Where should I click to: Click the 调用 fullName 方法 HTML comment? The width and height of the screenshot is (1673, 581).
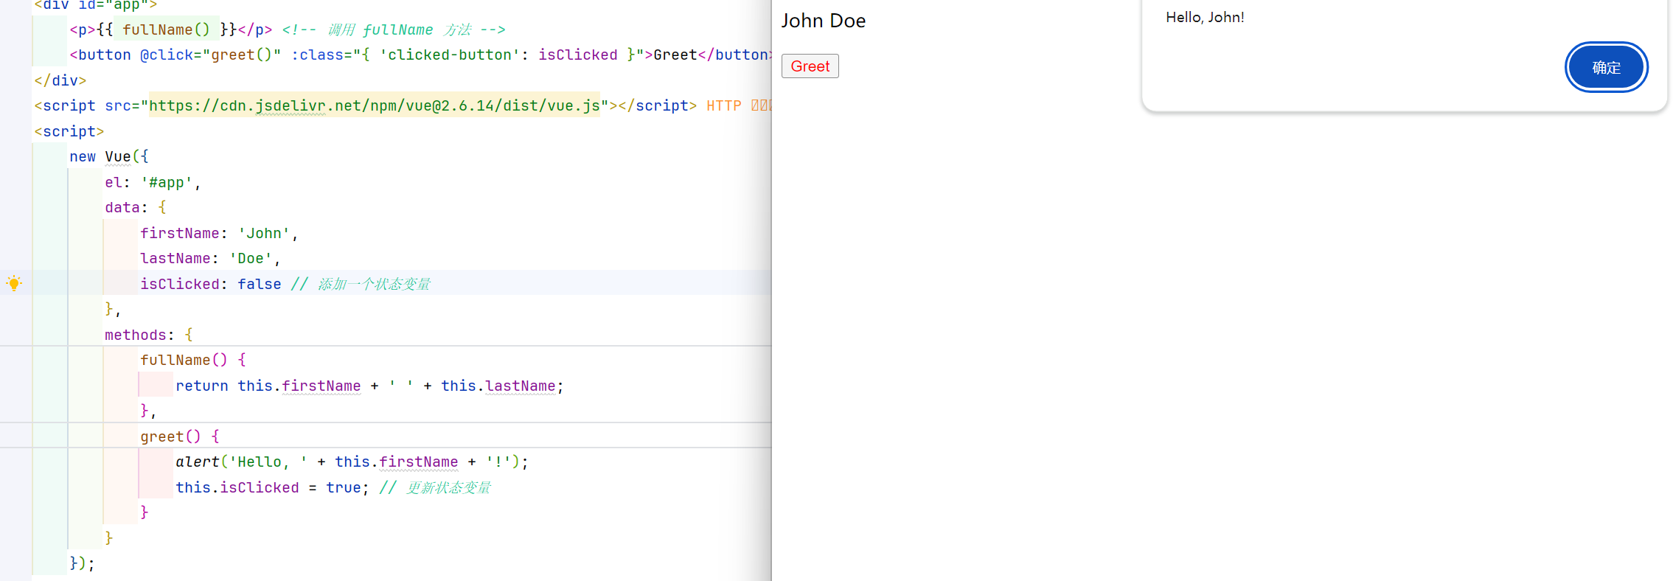pos(394,29)
